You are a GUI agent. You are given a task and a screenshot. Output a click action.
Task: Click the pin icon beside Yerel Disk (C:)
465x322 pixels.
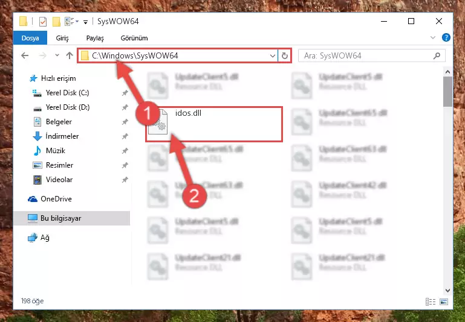click(x=125, y=93)
